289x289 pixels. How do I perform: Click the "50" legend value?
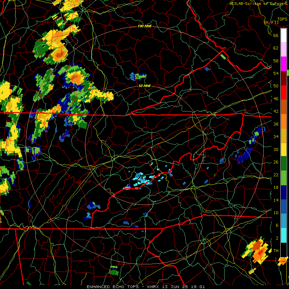pos(276,86)
